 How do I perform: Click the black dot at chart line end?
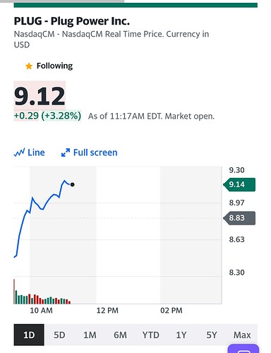[72, 184]
